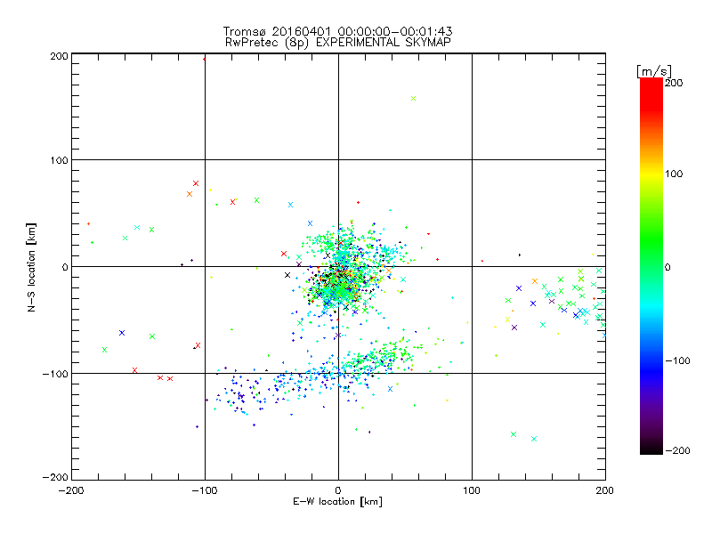
Task: Click the small red dot at the top of the -100 gridline
Action: 205,59
